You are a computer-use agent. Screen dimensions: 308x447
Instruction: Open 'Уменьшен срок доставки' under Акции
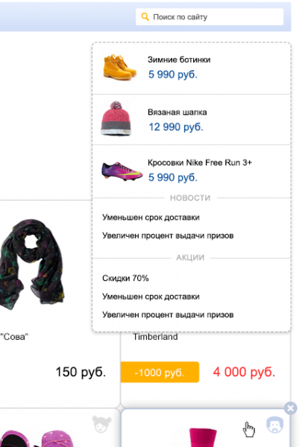coord(151,297)
